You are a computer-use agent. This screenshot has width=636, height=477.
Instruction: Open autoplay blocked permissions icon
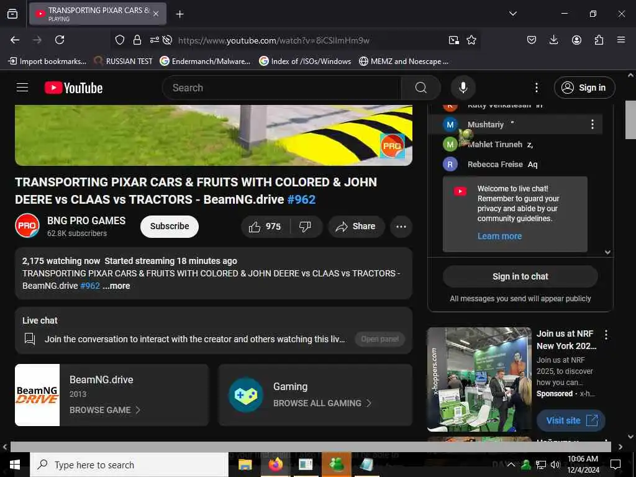167,40
